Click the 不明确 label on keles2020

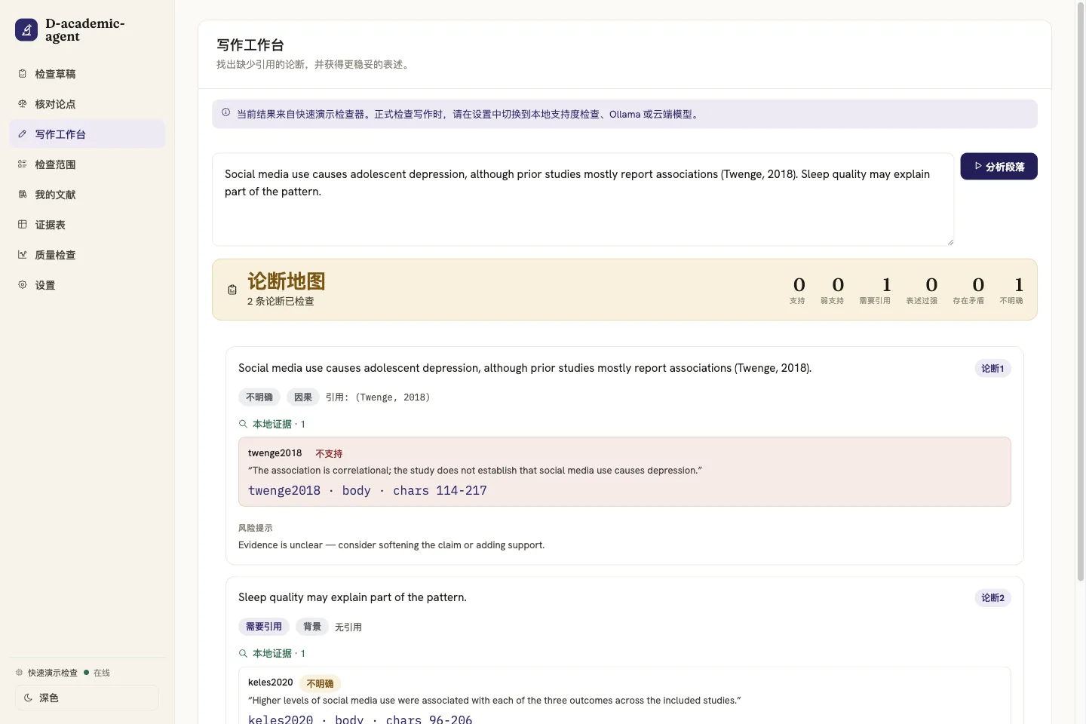pos(321,683)
